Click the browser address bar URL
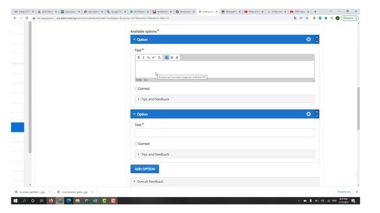This screenshot has width=380, height=213. coord(112,18)
